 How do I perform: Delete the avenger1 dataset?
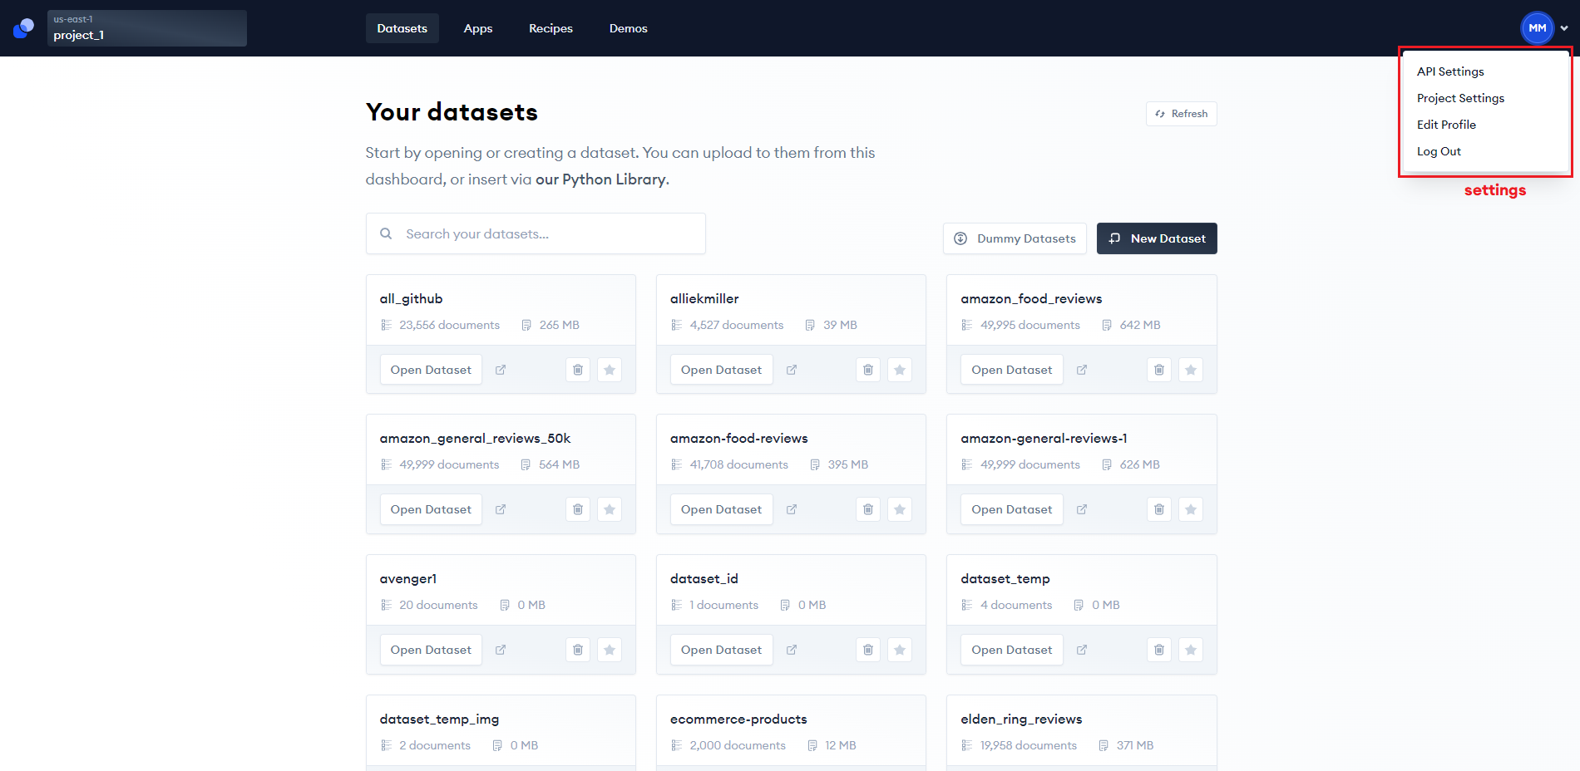[578, 650]
